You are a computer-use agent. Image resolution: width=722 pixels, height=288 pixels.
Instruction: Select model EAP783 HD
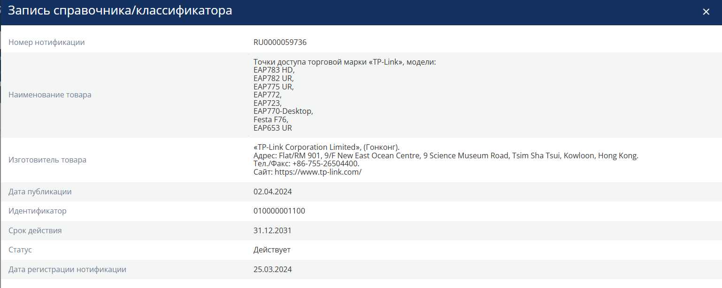(x=274, y=70)
